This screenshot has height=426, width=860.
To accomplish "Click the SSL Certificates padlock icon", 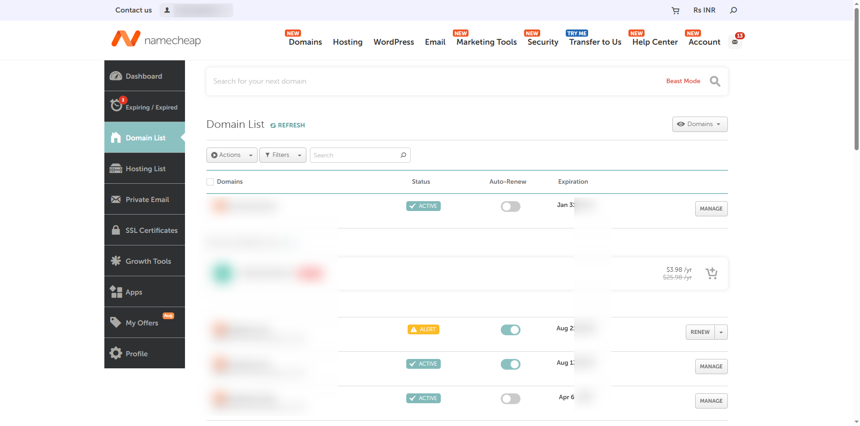I will [116, 230].
